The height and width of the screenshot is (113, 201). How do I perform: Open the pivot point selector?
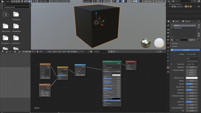[95, 1]
